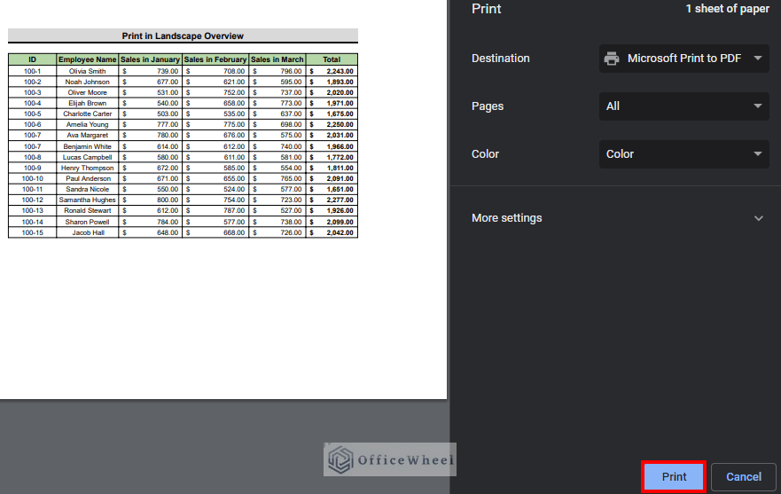Click total value '2,277.00'

pos(340,200)
